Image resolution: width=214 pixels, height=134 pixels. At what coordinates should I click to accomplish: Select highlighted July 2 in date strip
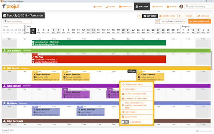33,31
